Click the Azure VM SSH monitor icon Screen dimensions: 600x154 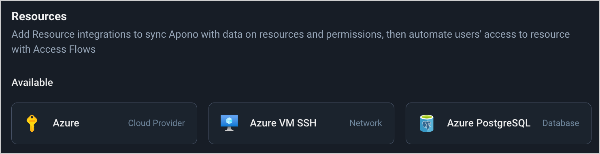click(229, 123)
